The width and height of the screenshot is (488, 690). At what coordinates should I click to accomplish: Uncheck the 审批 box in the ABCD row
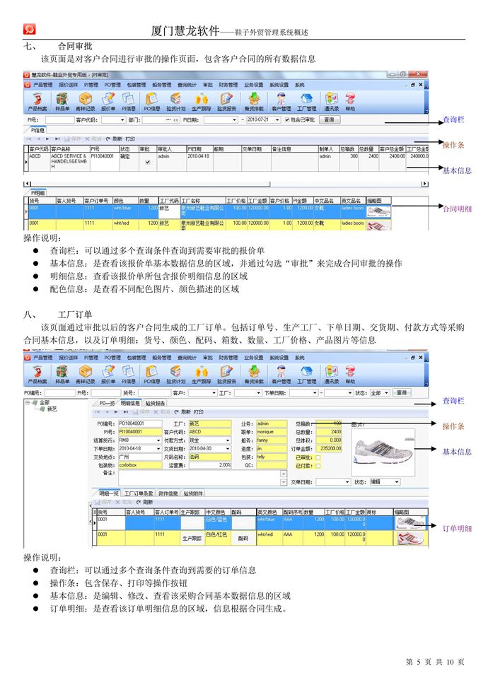point(147,162)
